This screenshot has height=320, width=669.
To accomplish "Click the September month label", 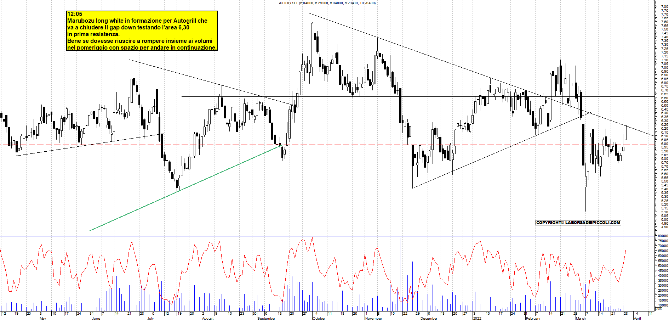I will (266, 318).
